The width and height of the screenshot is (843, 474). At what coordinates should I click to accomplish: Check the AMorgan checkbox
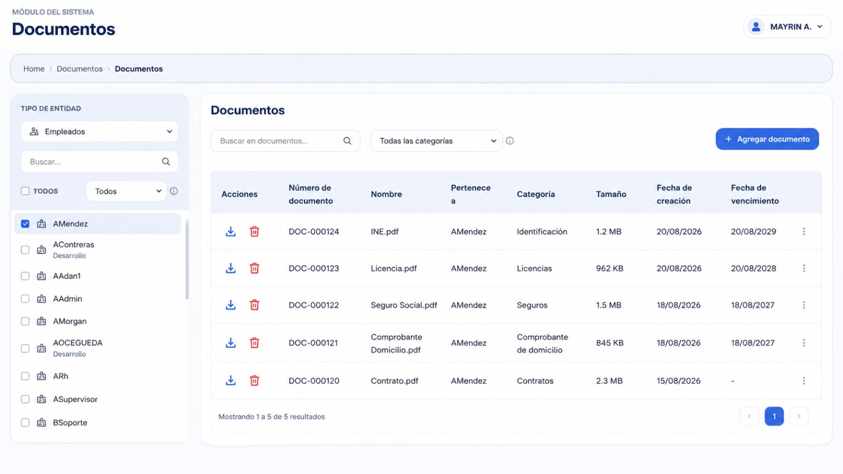(25, 321)
